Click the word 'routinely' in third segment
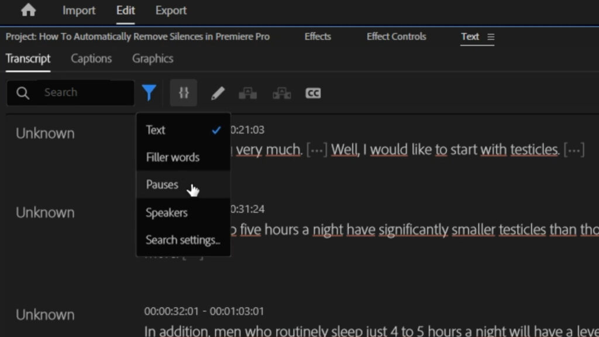This screenshot has width=599, height=337. [x=301, y=331]
